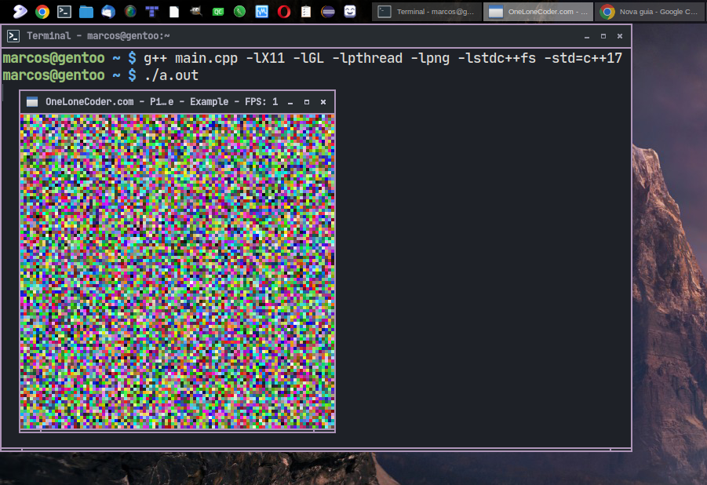This screenshot has width=707, height=485.
Task: Launch GIMP from the panel
Action: coord(195,11)
